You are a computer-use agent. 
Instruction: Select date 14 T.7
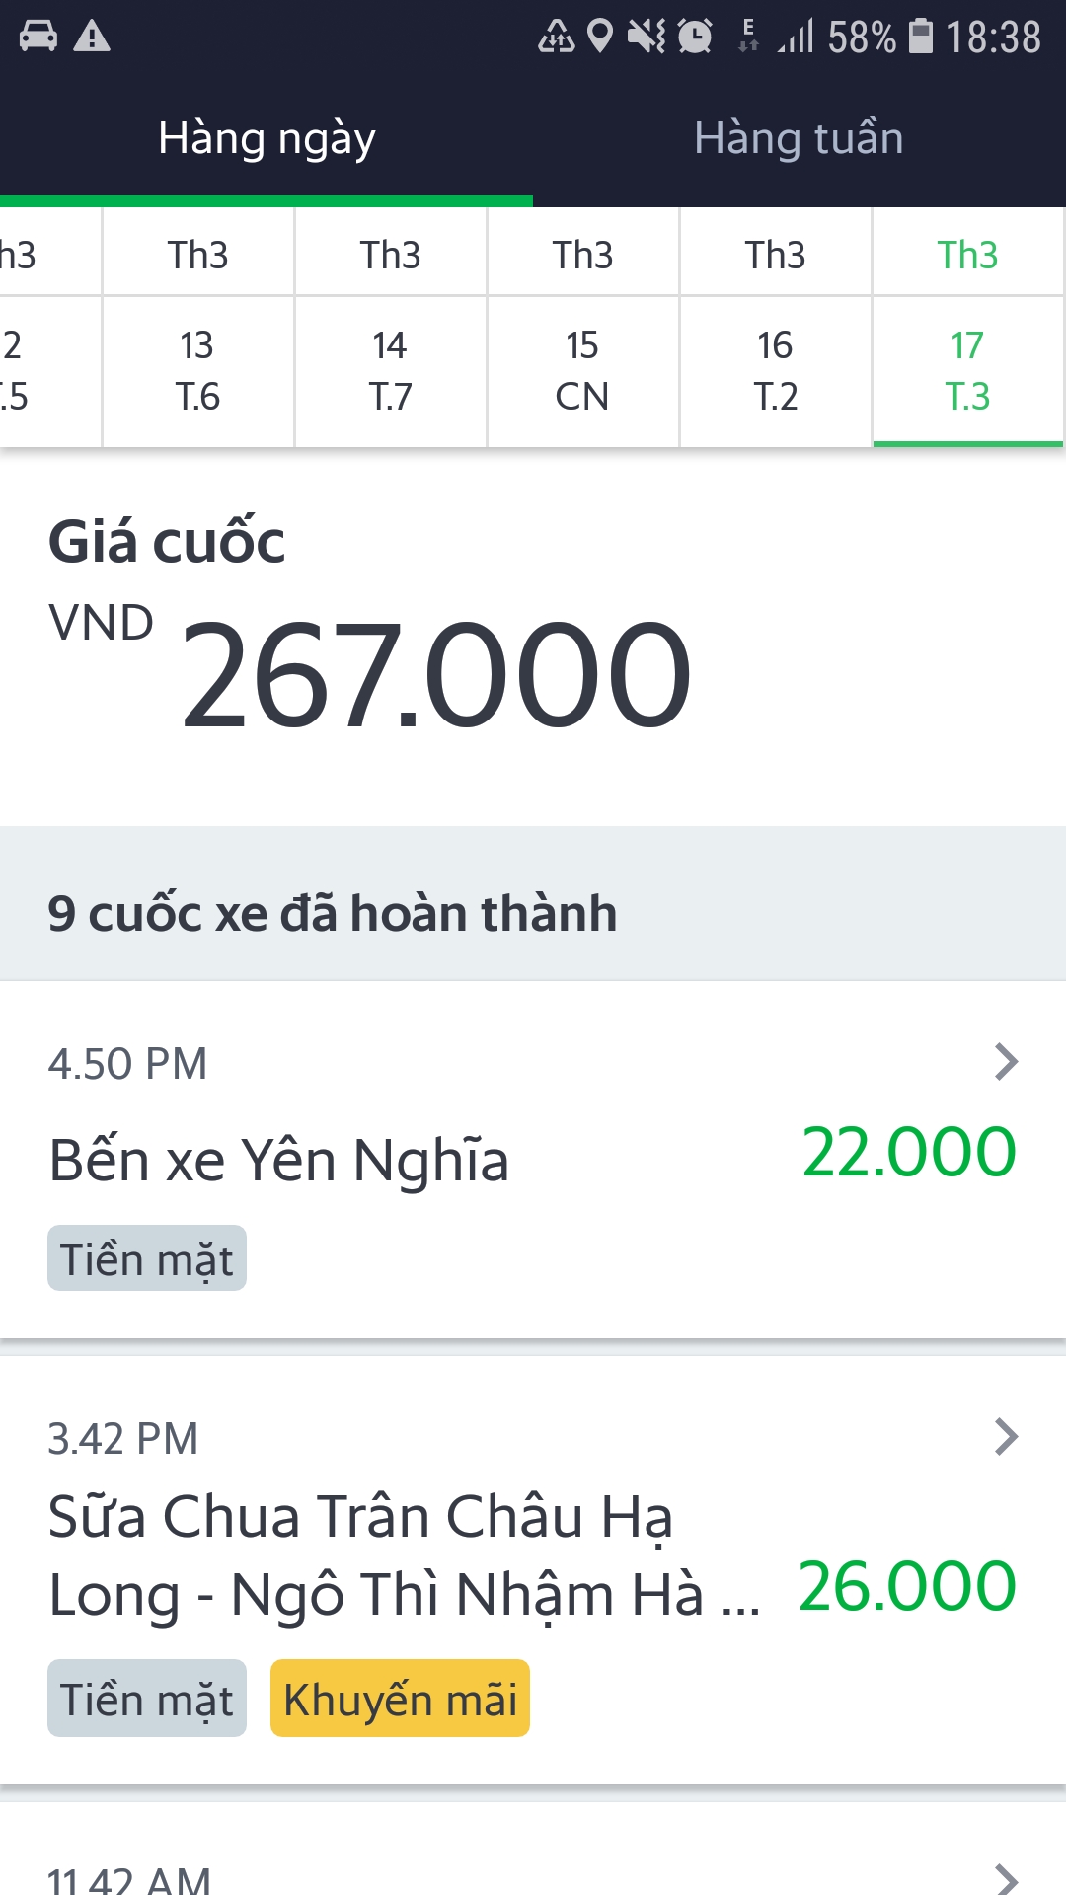pyautogui.click(x=390, y=370)
